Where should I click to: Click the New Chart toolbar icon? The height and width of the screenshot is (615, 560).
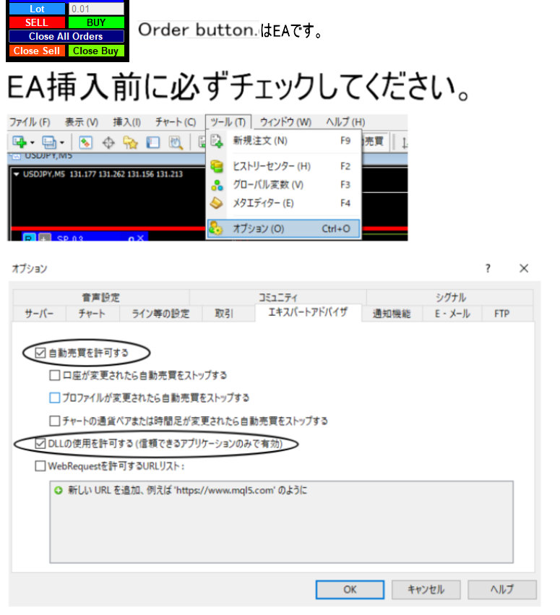(18, 142)
